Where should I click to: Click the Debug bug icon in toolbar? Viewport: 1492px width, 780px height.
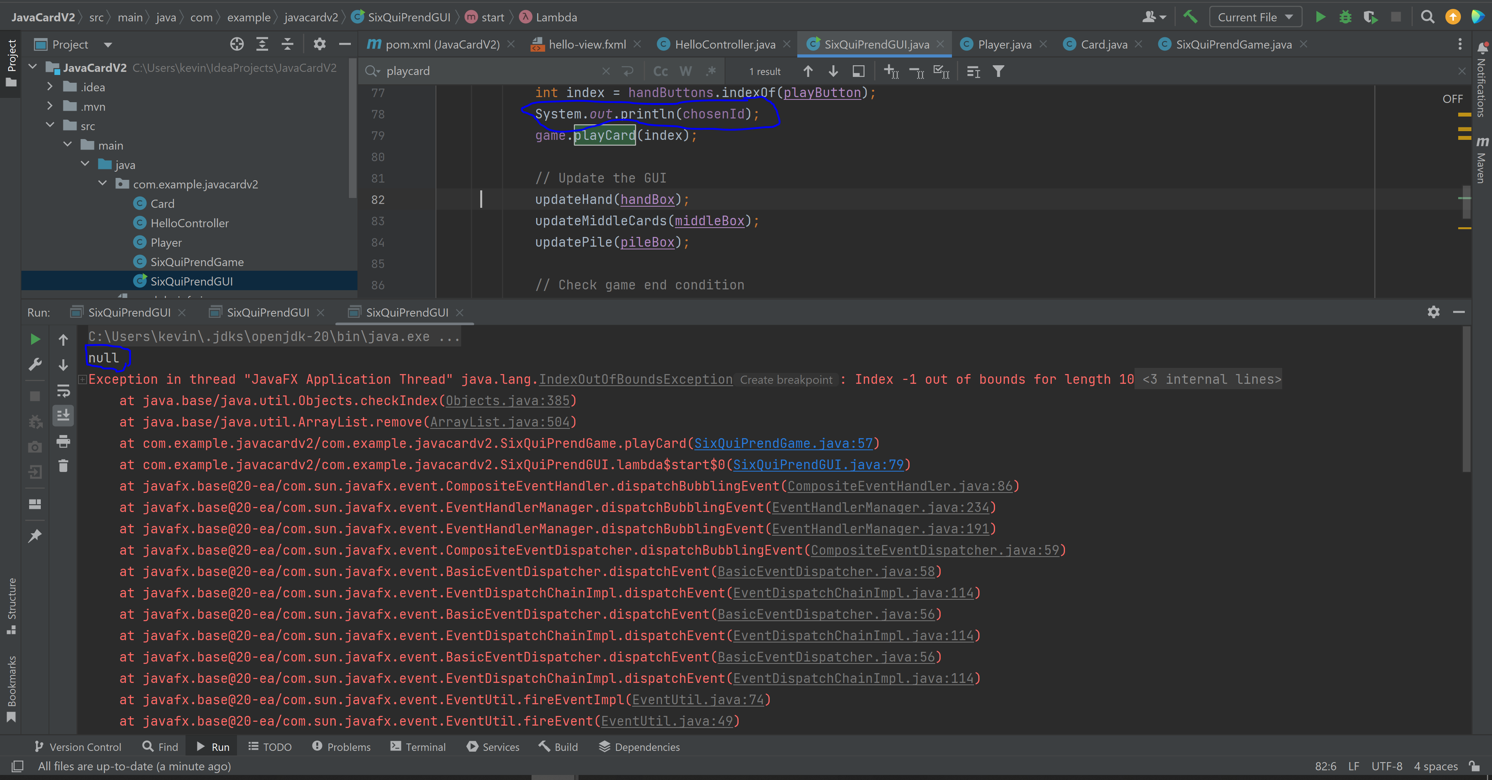click(x=1345, y=17)
